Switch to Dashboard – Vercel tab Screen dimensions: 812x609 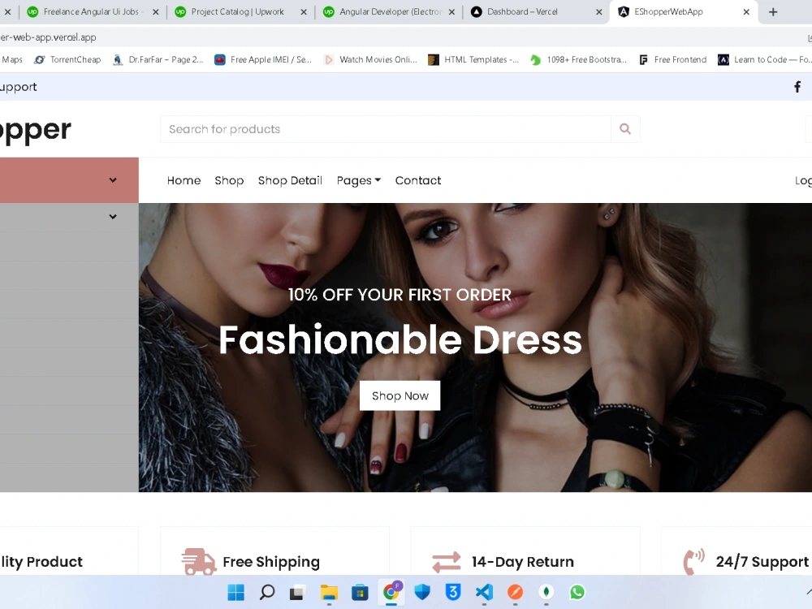pos(536,12)
